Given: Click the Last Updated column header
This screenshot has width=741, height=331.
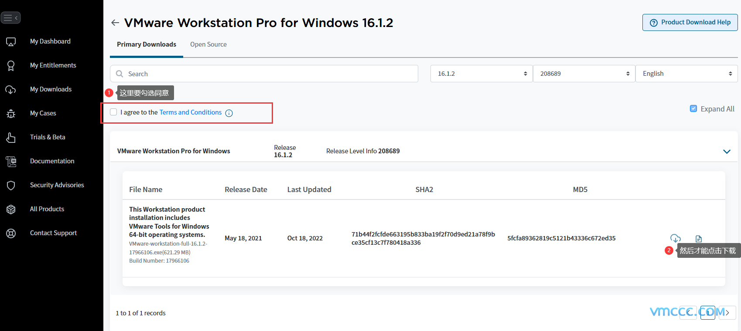Looking at the screenshot, I should [309, 189].
